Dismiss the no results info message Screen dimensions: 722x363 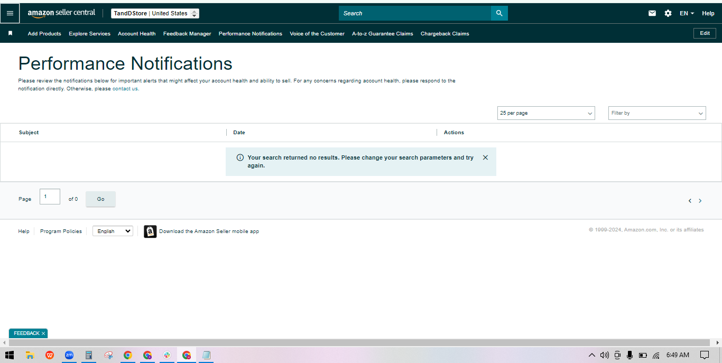pos(485,157)
